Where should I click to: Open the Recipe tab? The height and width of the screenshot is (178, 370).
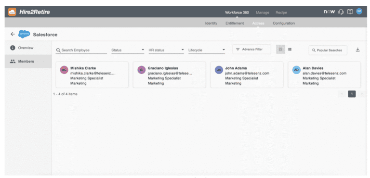(x=281, y=13)
